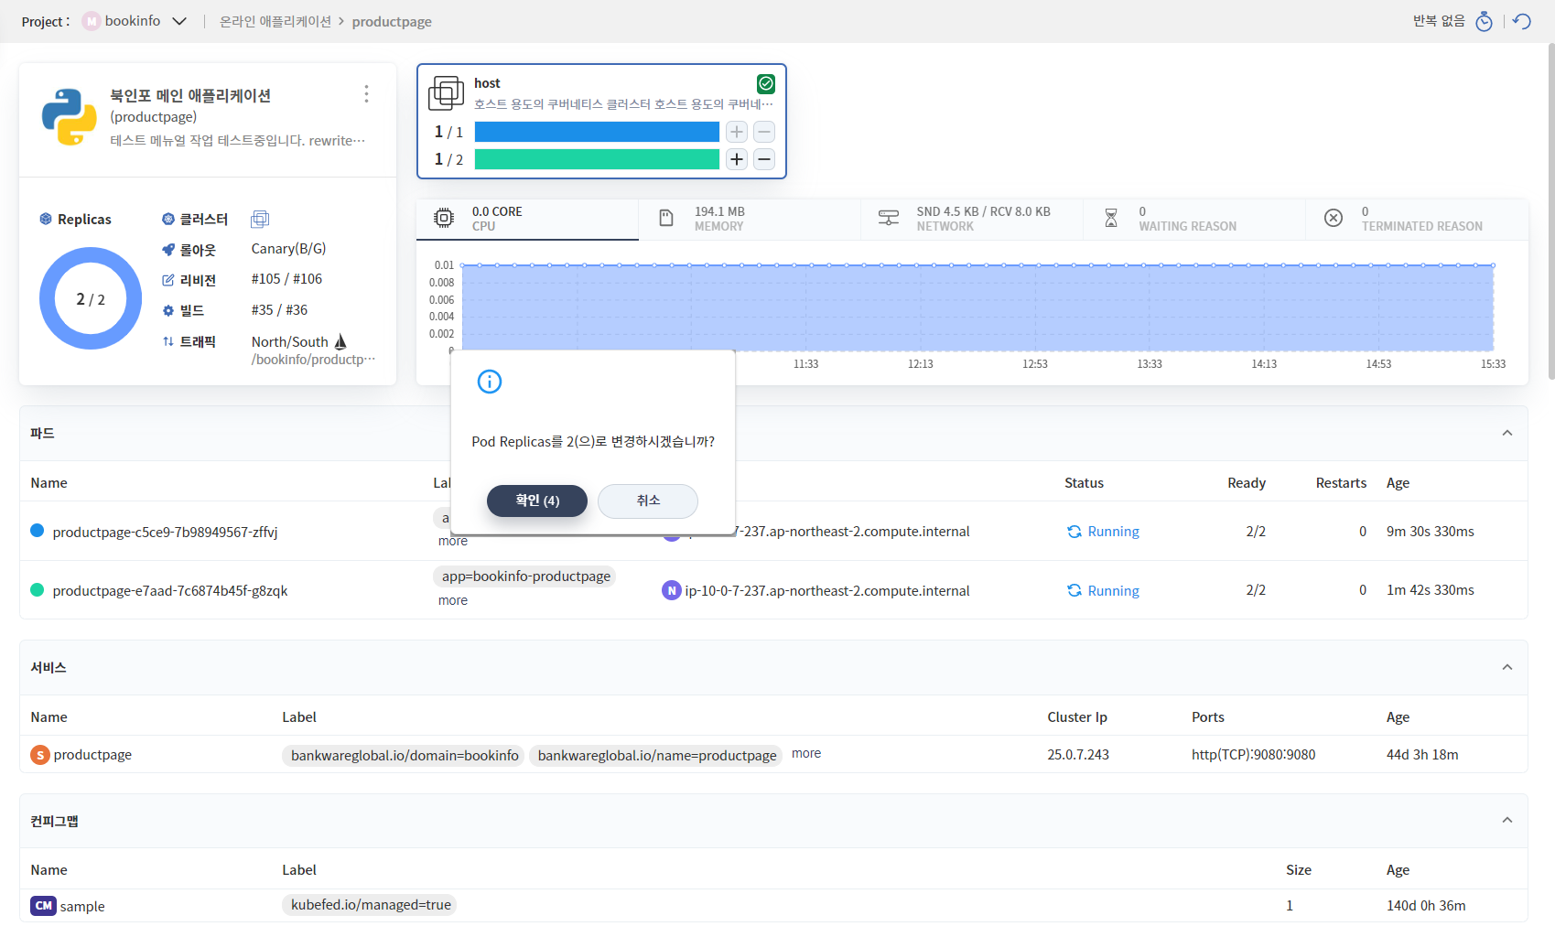Viewport: 1555px width, 937px height.
Task: Click the vertical scrollbar on the right
Action: pyautogui.click(x=1550, y=210)
